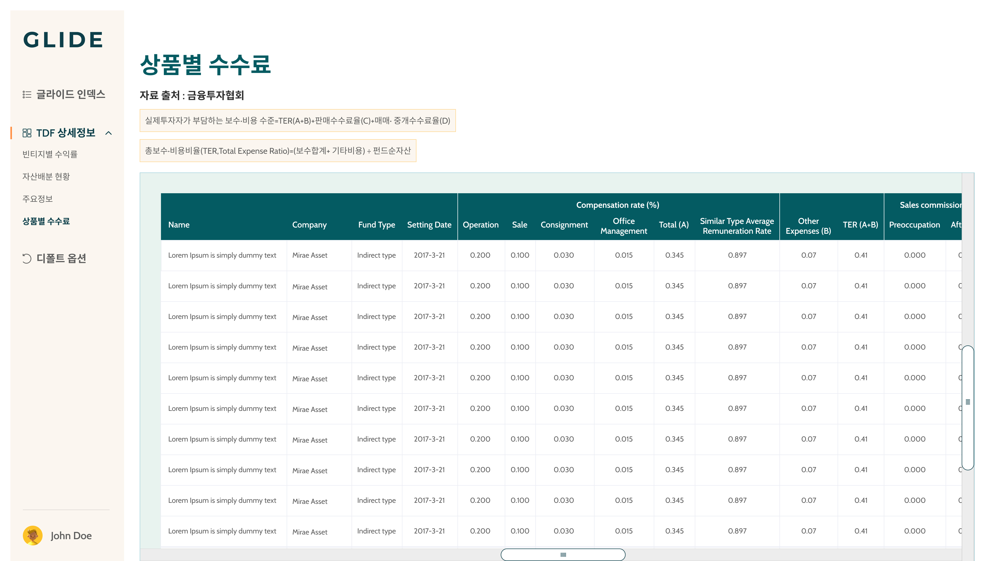The image size is (997, 561).
Task: Click the 실제투자자가 부담하는 보수 formula note
Action: pos(298,121)
